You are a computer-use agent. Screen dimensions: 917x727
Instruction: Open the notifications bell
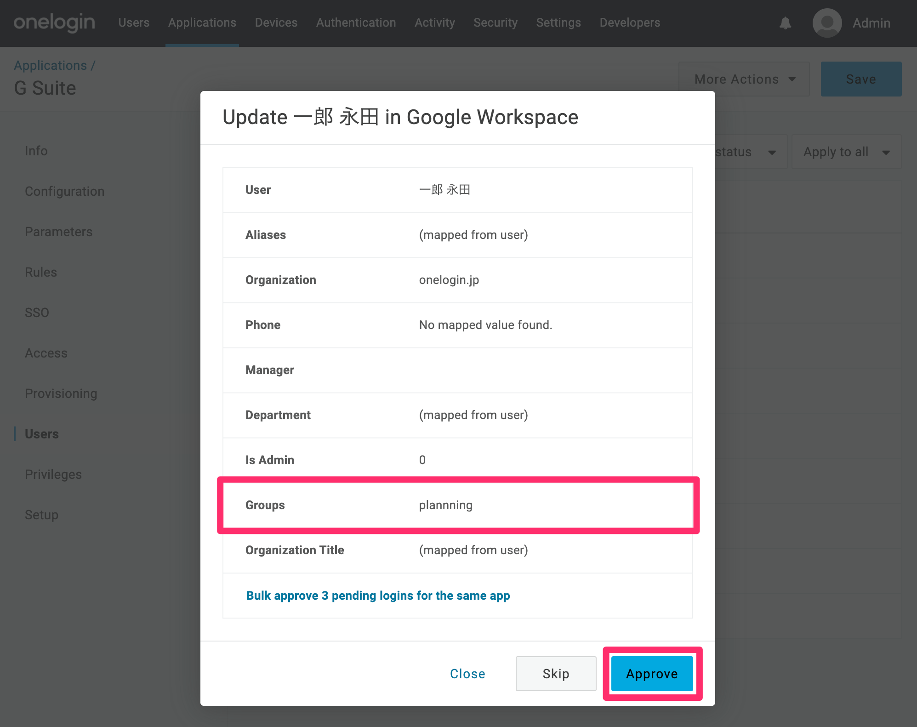[785, 23]
